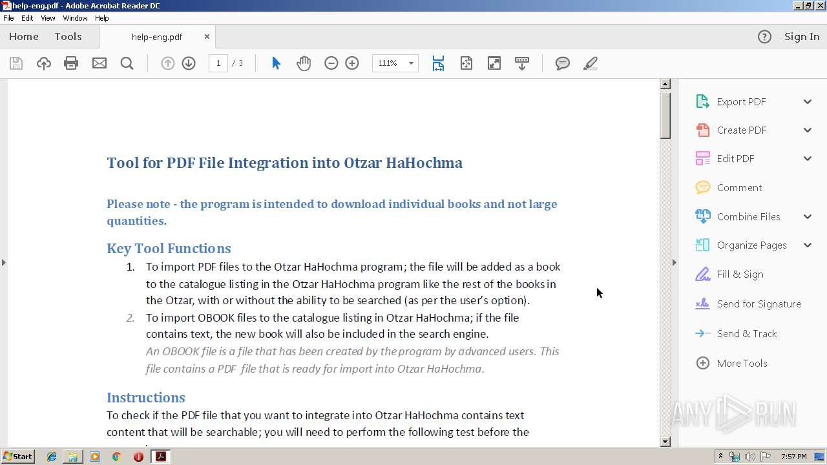Viewport: 827px width, 465px height.
Task: Click the read mode toolbar icon
Action: click(x=522, y=63)
